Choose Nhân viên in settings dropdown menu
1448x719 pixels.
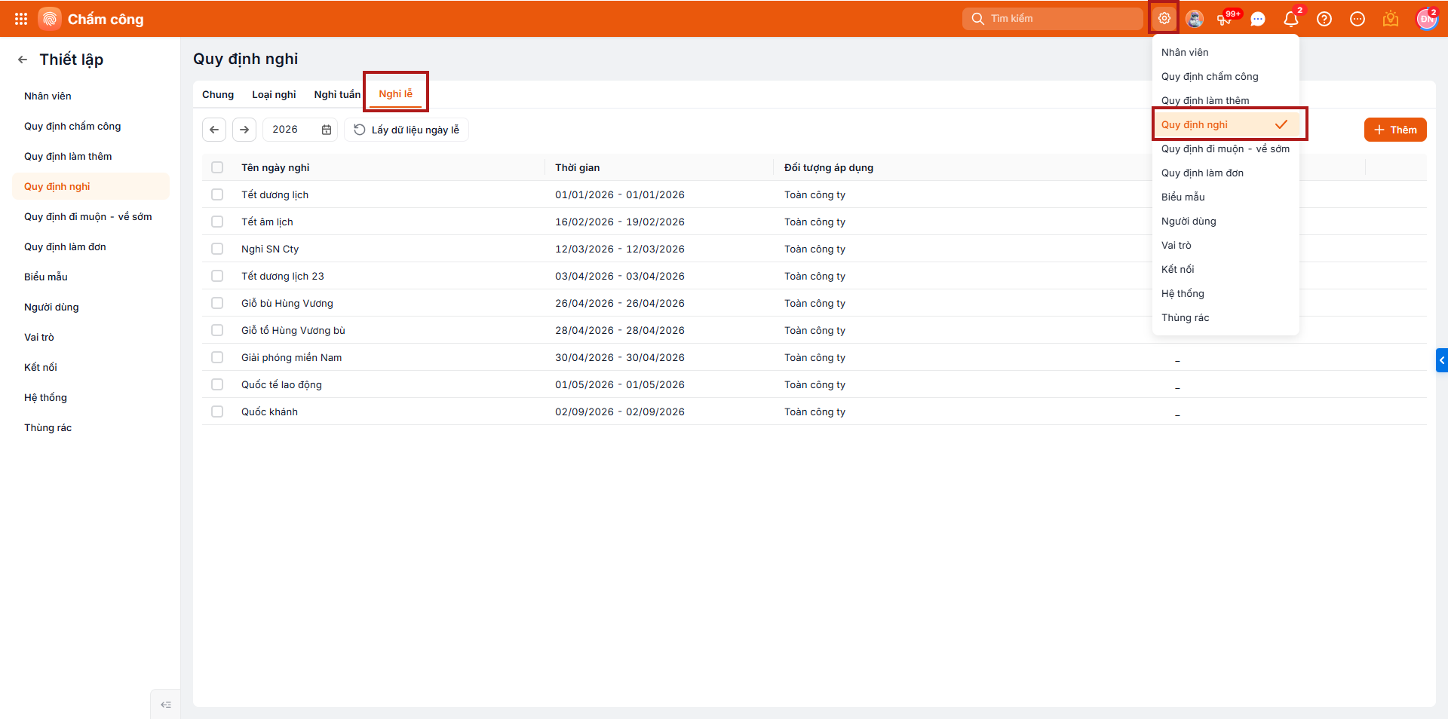pyautogui.click(x=1226, y=52)
